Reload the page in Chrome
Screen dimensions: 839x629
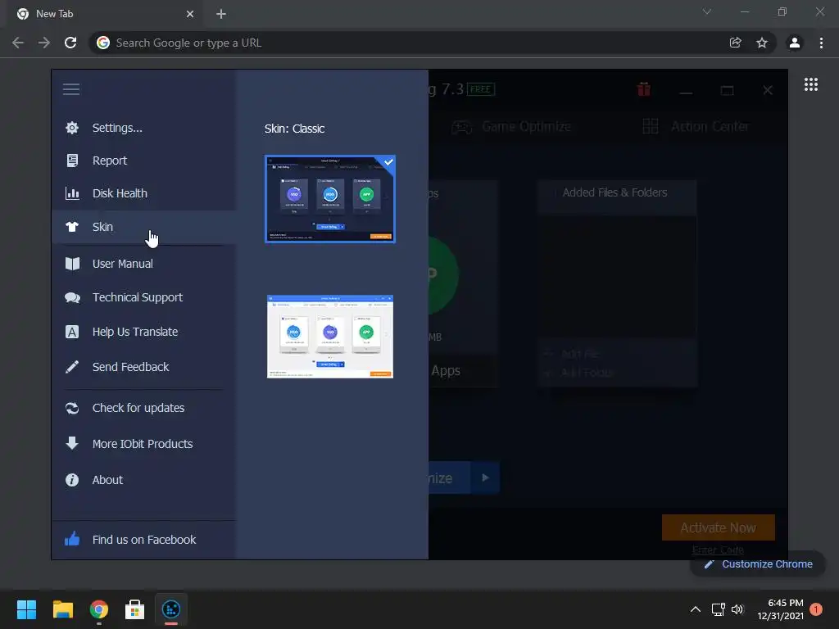(x=70, y=43)
